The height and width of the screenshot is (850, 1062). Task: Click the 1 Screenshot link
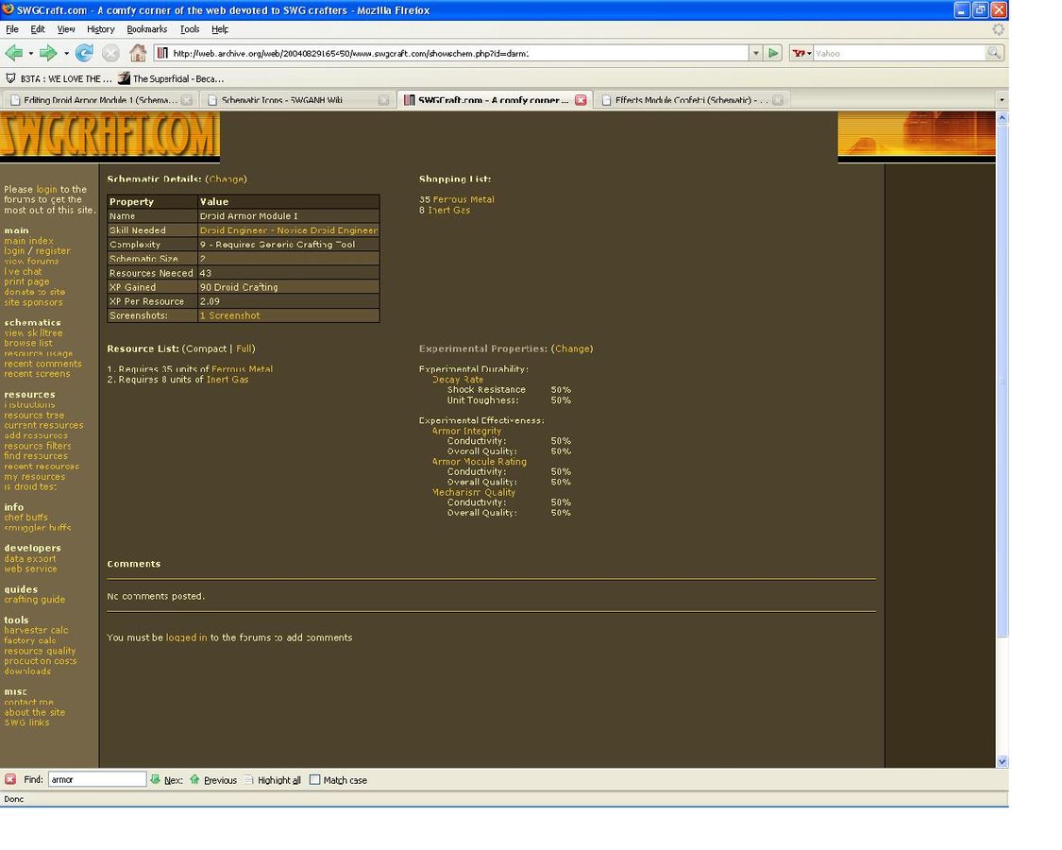click(229, 315)
